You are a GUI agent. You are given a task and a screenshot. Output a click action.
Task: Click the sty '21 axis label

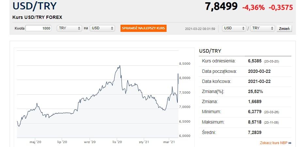coord(144,142)
